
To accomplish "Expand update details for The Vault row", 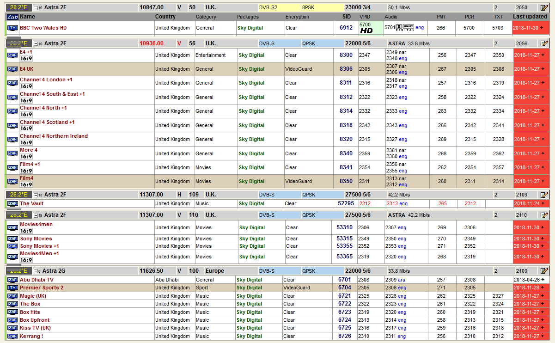I will pyautogui.click(x=543, y=203).
